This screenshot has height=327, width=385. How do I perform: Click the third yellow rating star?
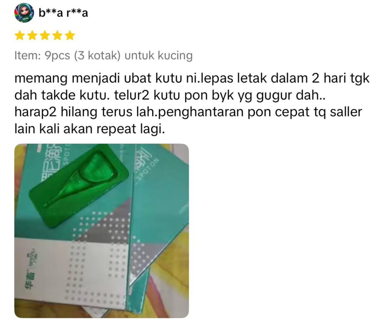(x=45, y=36)
